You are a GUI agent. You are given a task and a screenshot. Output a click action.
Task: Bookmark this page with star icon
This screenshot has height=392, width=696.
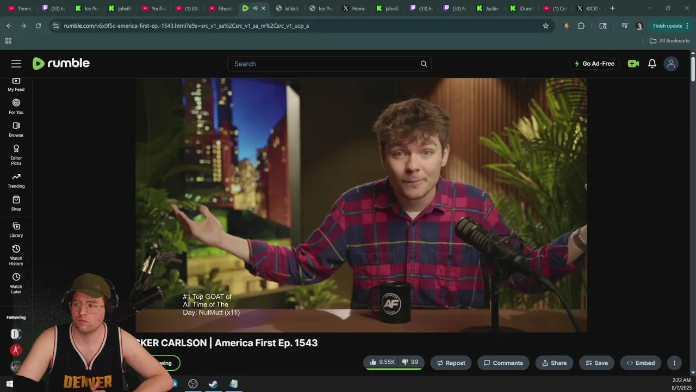coord(545,26)
